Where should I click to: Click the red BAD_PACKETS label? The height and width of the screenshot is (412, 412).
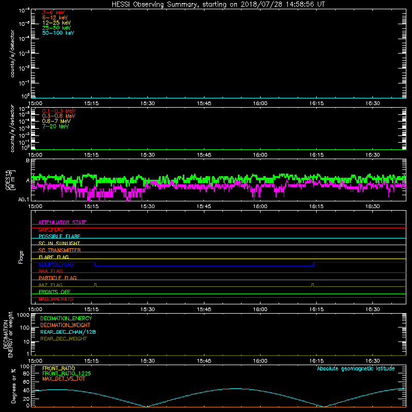click(56, 299)
